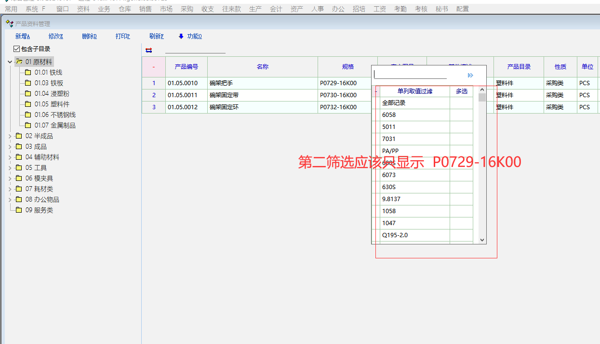Click the 09 服务类 folder icon
This screenshot has width=600, height=344.
(19, 210)
